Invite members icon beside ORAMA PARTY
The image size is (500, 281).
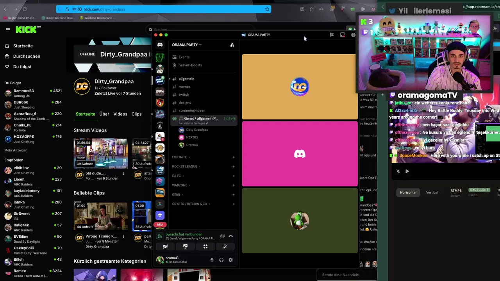(232, 45)
